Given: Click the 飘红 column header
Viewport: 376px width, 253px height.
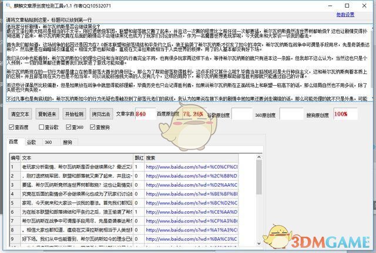Looking at the screenshot, I should coord(139,158).
